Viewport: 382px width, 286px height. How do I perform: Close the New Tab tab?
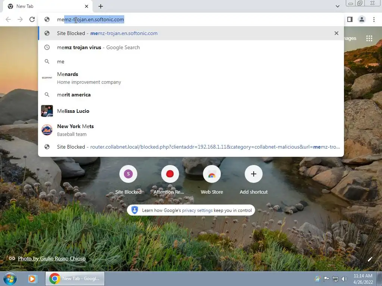(x=87, y=6)
